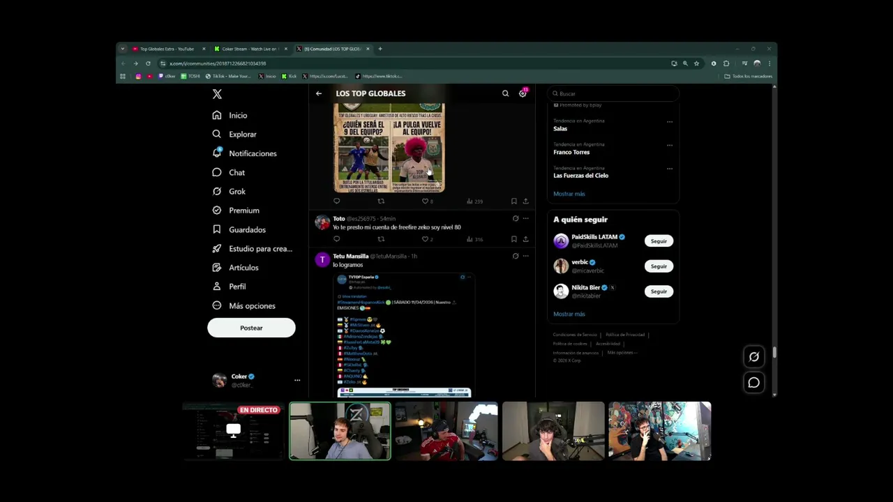893x502 pixels.
Task: Share Toto's post
Action: (525, 238)
